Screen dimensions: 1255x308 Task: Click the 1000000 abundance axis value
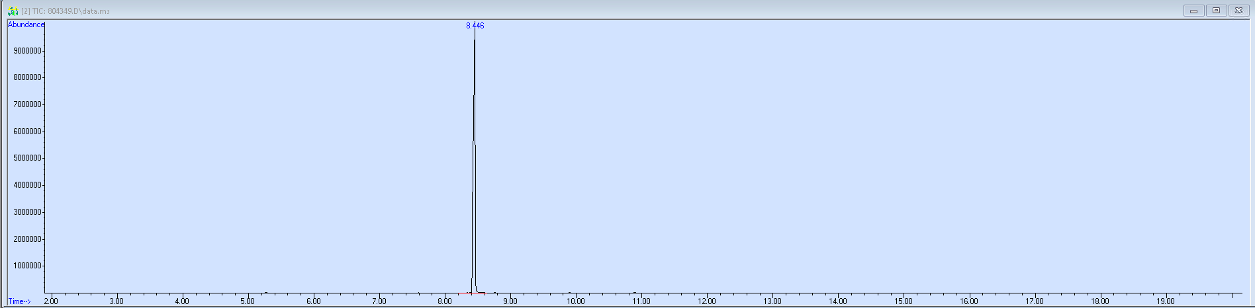point(28,266)
